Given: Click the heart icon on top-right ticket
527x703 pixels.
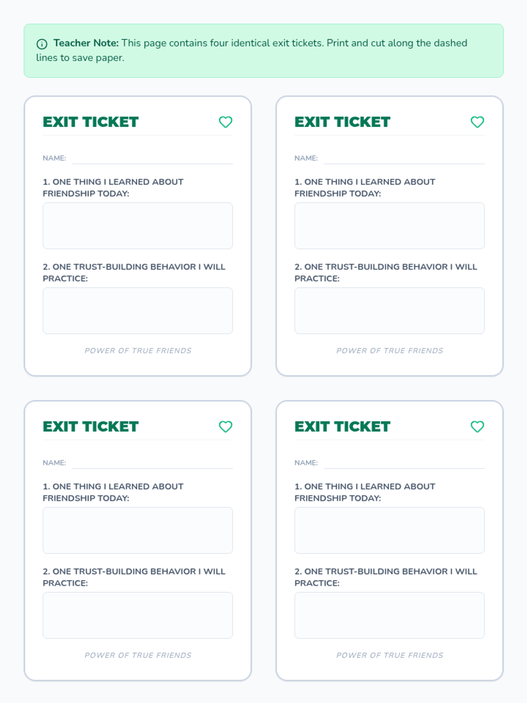Looking at the screenshot, I should [x=477, y=122].
